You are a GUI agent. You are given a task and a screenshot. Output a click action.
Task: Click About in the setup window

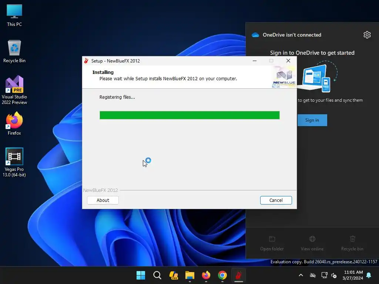coord(103,200)
